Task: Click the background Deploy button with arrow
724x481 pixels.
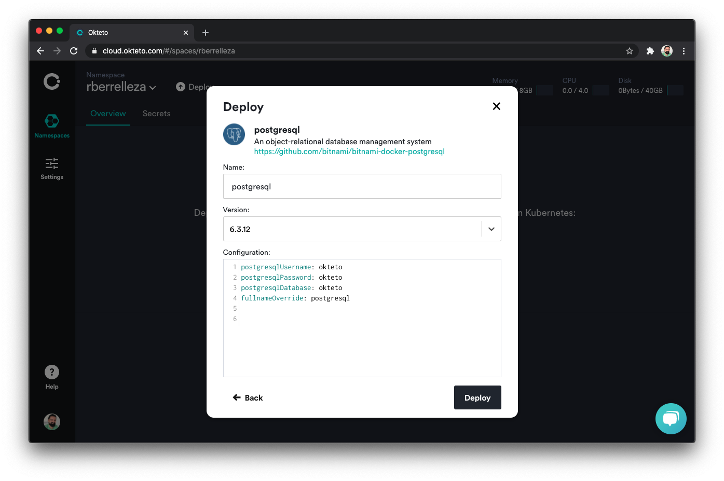Action: point(194,87)
